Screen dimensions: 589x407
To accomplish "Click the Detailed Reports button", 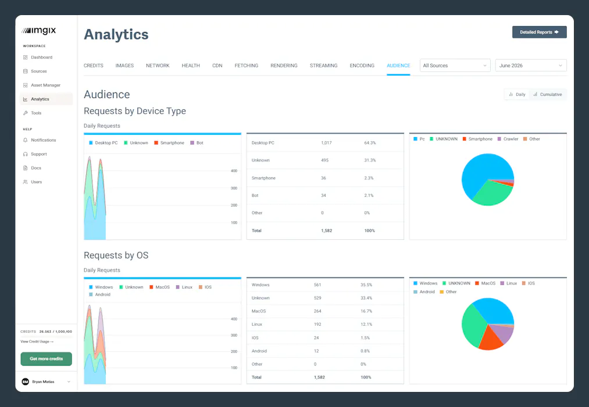I will tap(540, 33).
